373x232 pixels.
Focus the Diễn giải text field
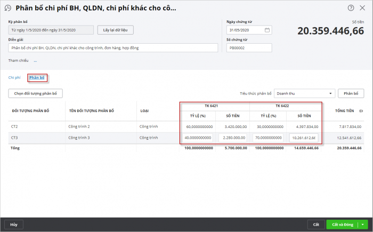[113, 48]
